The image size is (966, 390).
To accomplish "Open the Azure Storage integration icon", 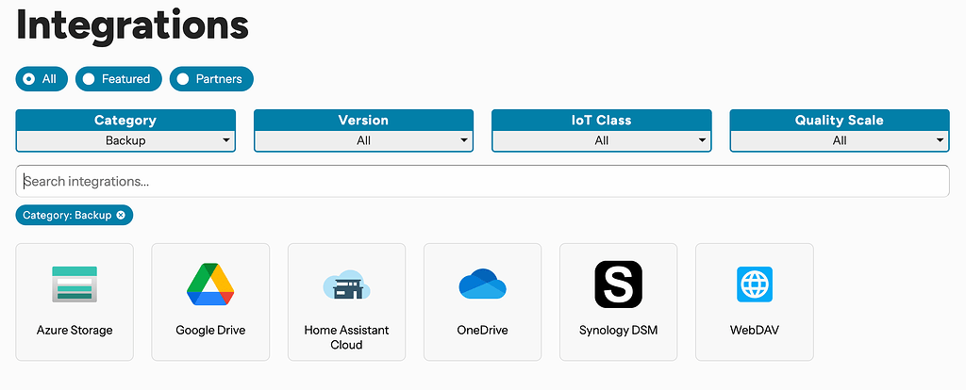I will (75, 284).
